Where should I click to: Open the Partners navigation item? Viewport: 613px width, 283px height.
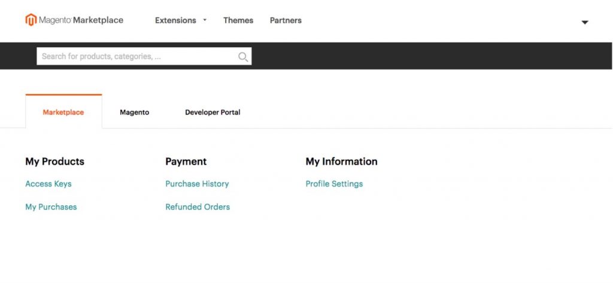pyautogui.click(x=286, y=20)
